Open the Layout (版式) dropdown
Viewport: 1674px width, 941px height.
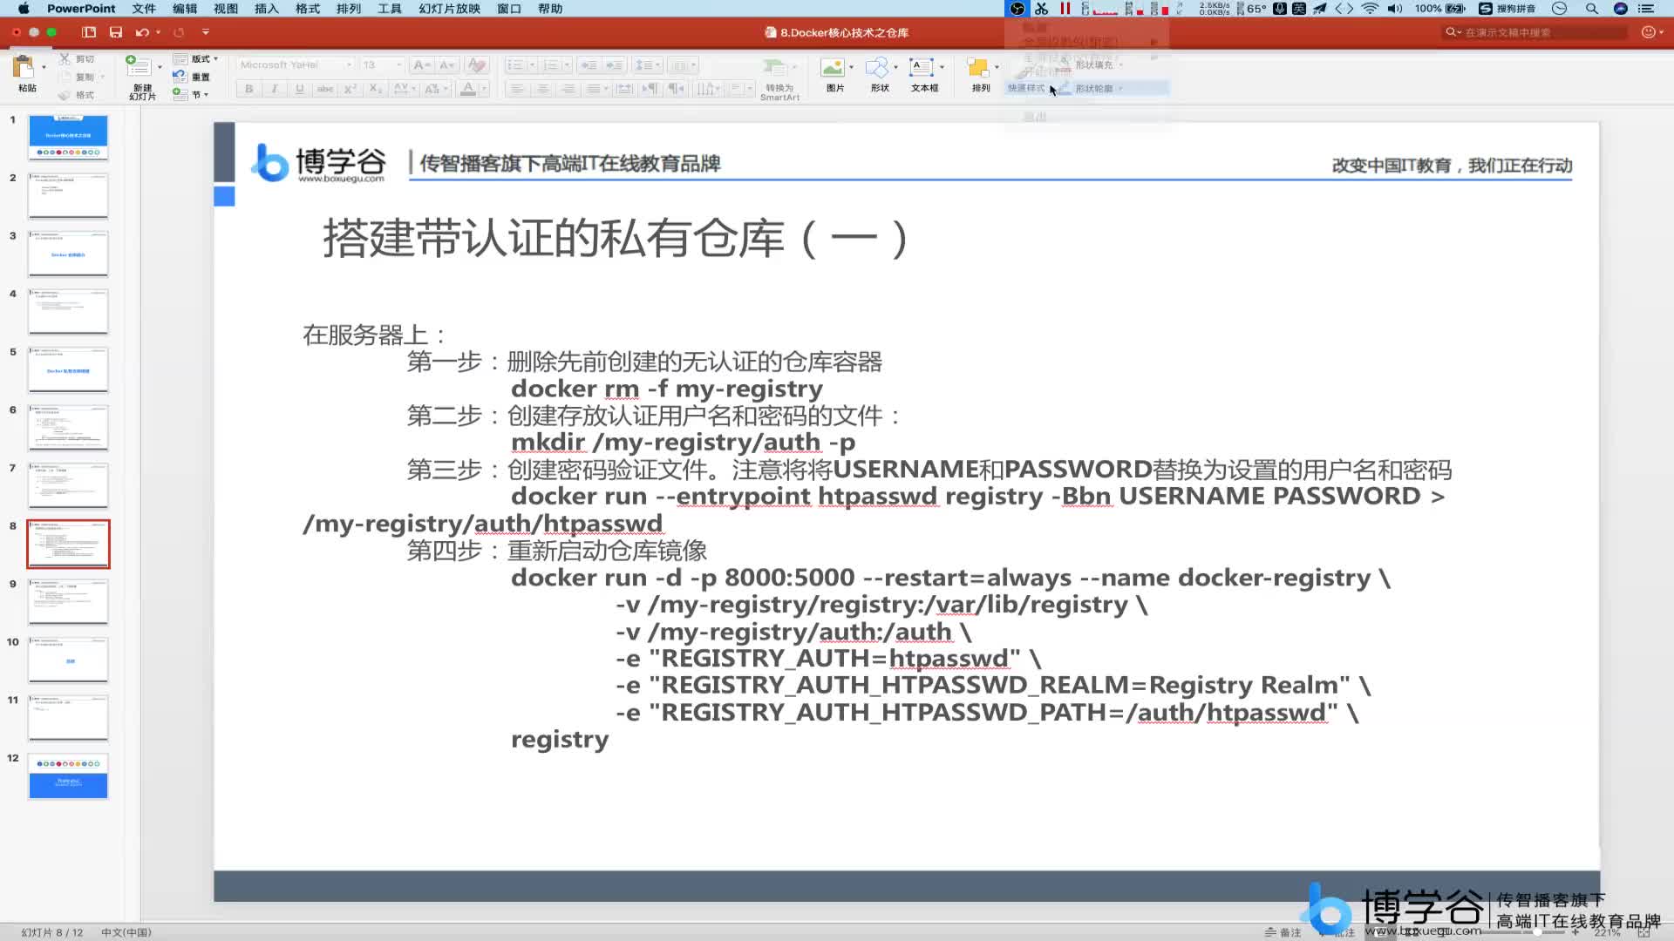pos(196,58)
